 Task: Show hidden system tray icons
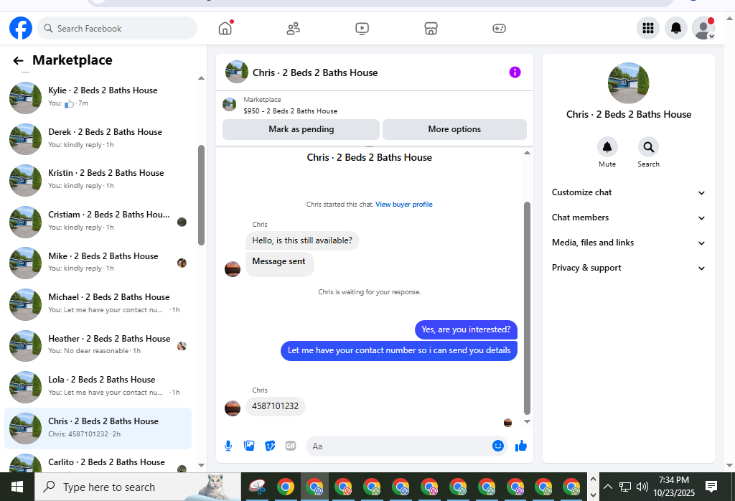pos(607,487)
